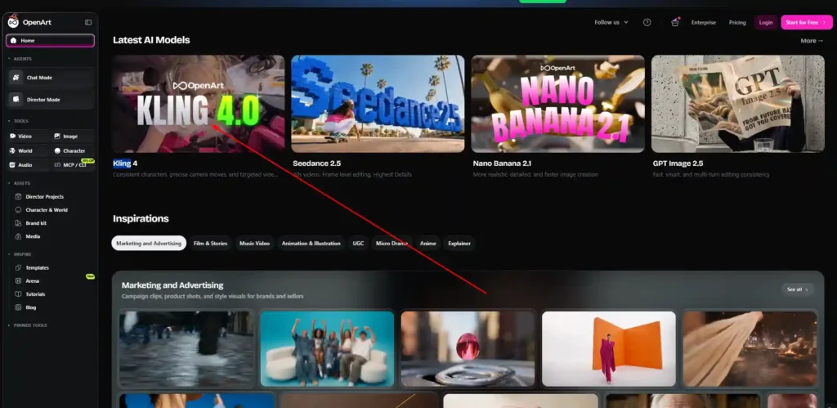Open Chat Mode agent
Screen dimensions: 837x408
51,78
